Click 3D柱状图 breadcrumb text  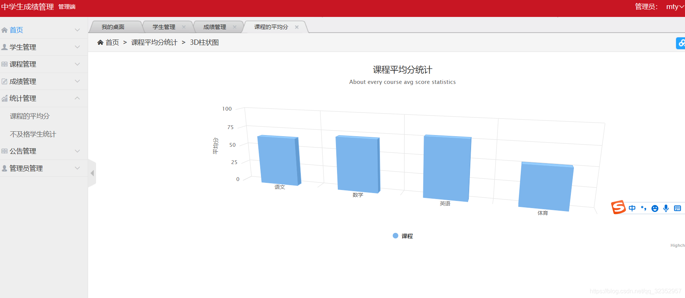[204, 43]
